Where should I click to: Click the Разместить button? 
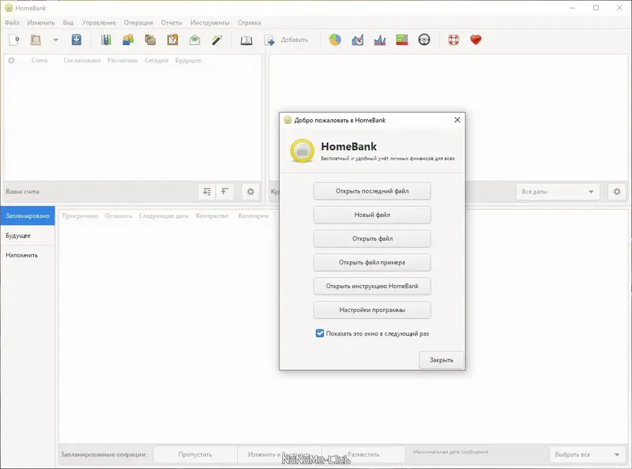click(x=363, y=454)
